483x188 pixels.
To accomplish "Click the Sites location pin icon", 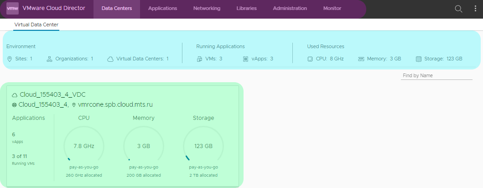I will click(10, 59).
